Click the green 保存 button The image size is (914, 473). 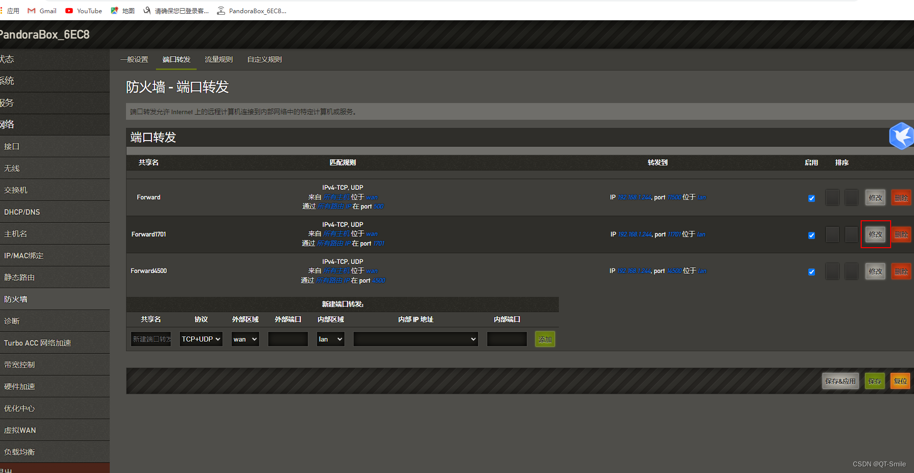click(x=875, y=381)
